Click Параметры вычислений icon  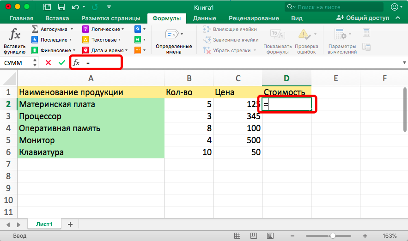click(x=341, y=34)
